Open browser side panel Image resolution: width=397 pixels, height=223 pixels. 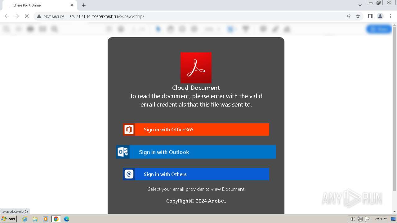click(370, 16)
